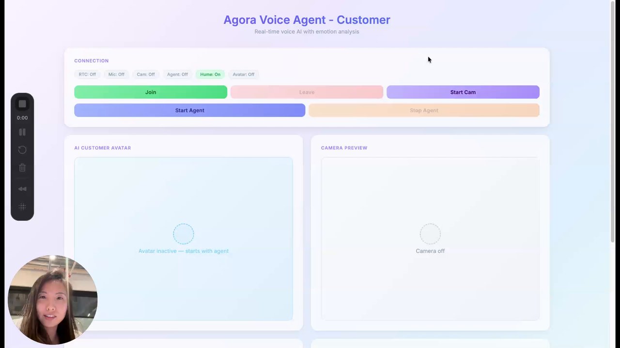Image resolution: width=620 pixels, height=348 pixels.
Task: Click the CAMERA PREVIEW heading
Action: (x=344, y=148)
